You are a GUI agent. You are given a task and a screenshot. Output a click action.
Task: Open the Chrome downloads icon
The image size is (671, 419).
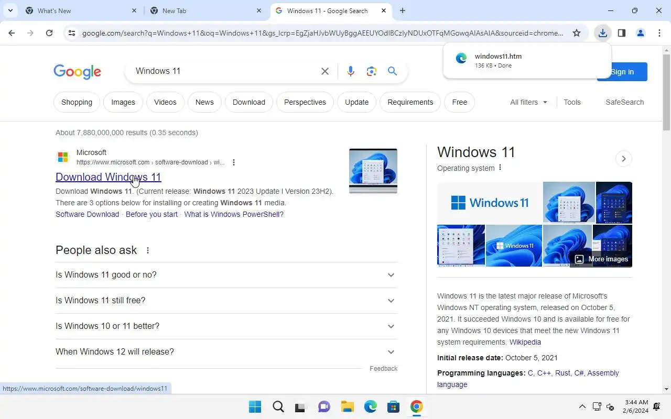(603, 33)
